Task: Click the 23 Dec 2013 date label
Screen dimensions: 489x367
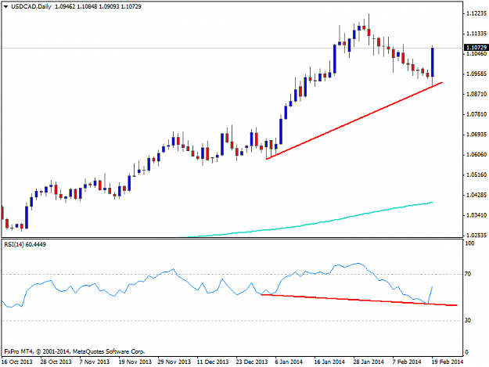Action: [252, 362]
